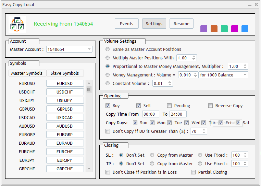Minimize the Easy Copy Local window
The image size is (261, 186).
click(249, 5)
